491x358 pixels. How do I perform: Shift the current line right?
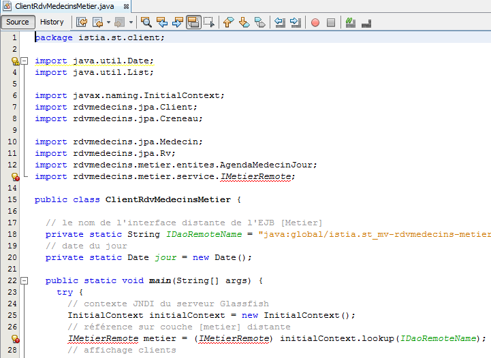click(x=296, y=22)
